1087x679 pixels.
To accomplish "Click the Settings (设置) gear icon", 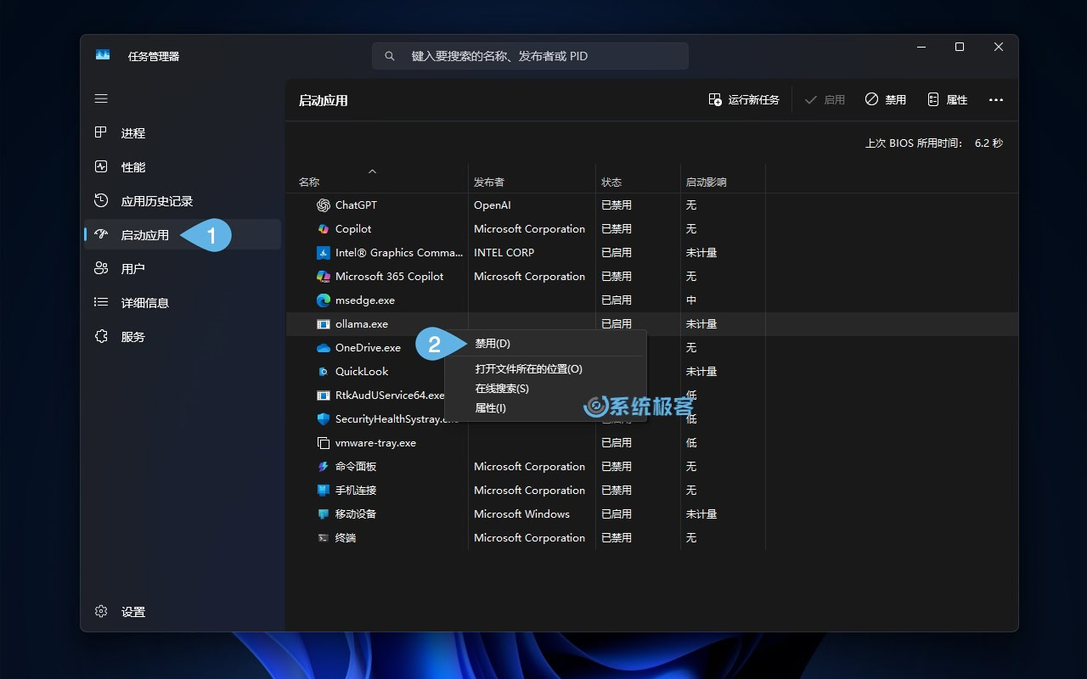I will click(101, 611).
